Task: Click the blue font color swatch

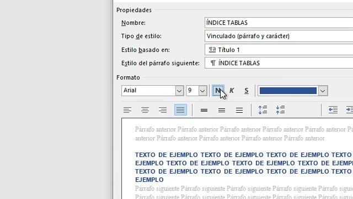Action: (x=288, y=91)
